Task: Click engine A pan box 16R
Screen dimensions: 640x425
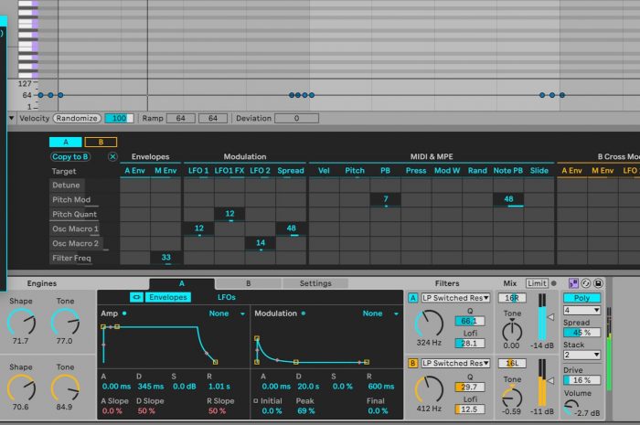Action: click(x=512, y=298)
